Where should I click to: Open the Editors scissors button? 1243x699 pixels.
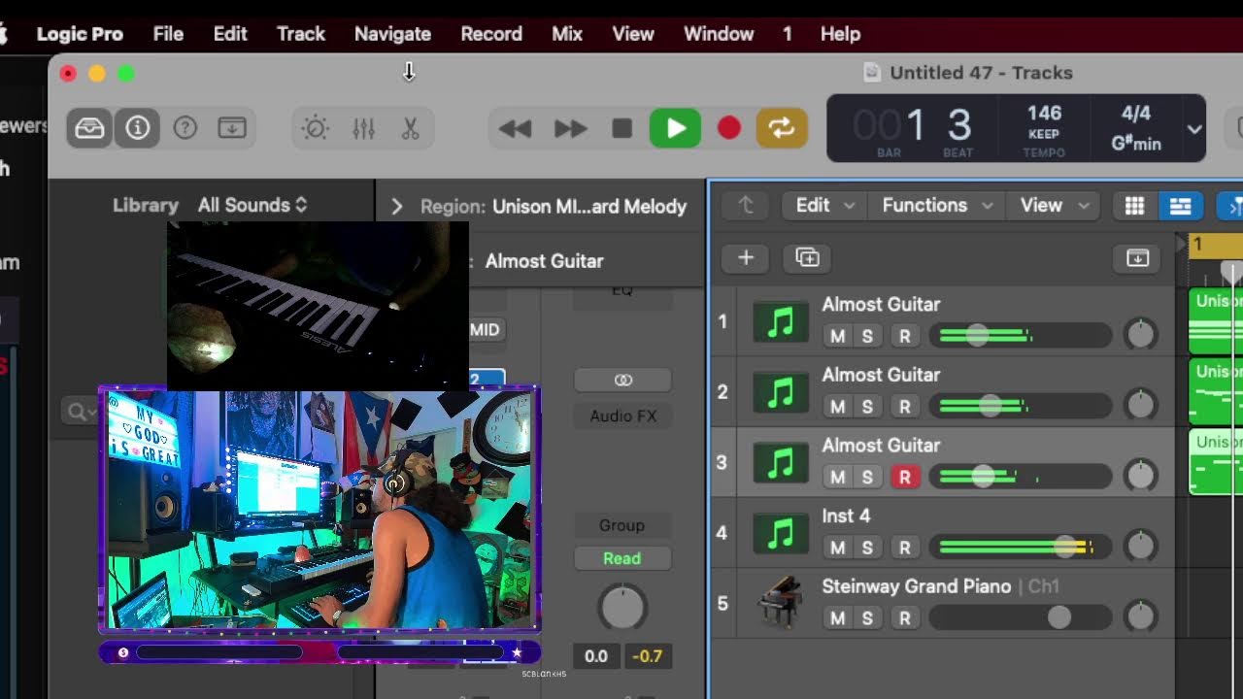[x=410, y=128]
